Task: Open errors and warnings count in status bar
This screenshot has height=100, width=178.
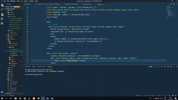Action: coord(12,96)
